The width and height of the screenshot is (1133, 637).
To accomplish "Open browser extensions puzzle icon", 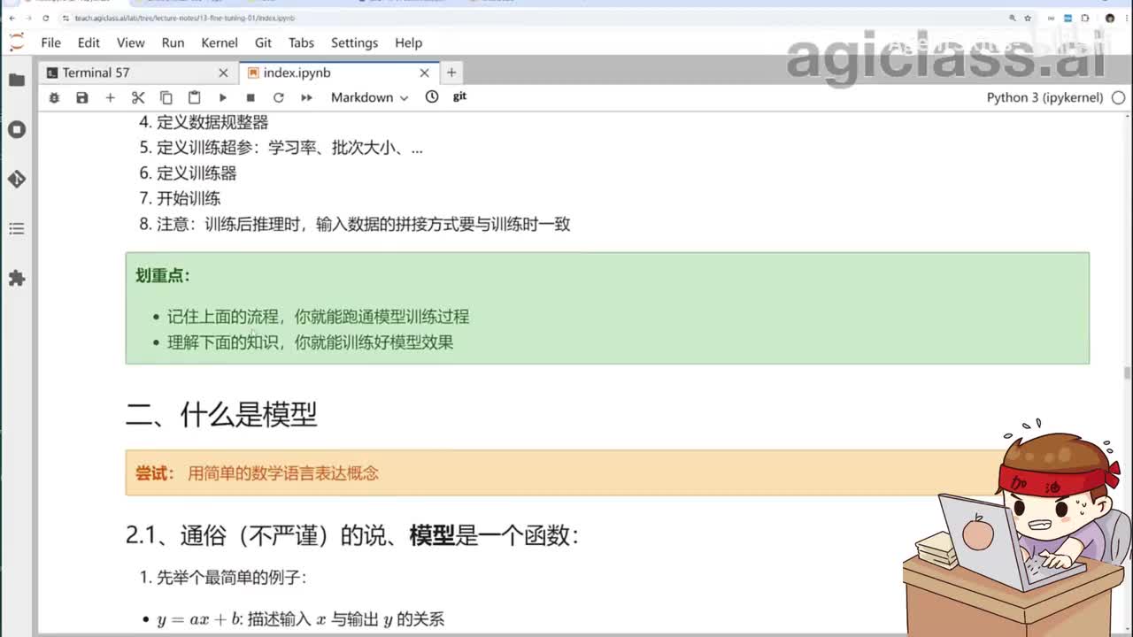I will point(1085,18).
